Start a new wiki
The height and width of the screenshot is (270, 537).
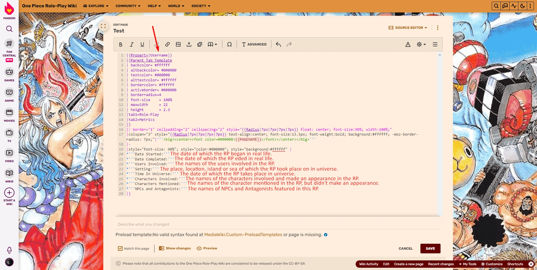click(9, 197)
